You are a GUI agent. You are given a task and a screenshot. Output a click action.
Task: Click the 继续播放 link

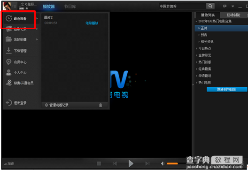(92, 23)
